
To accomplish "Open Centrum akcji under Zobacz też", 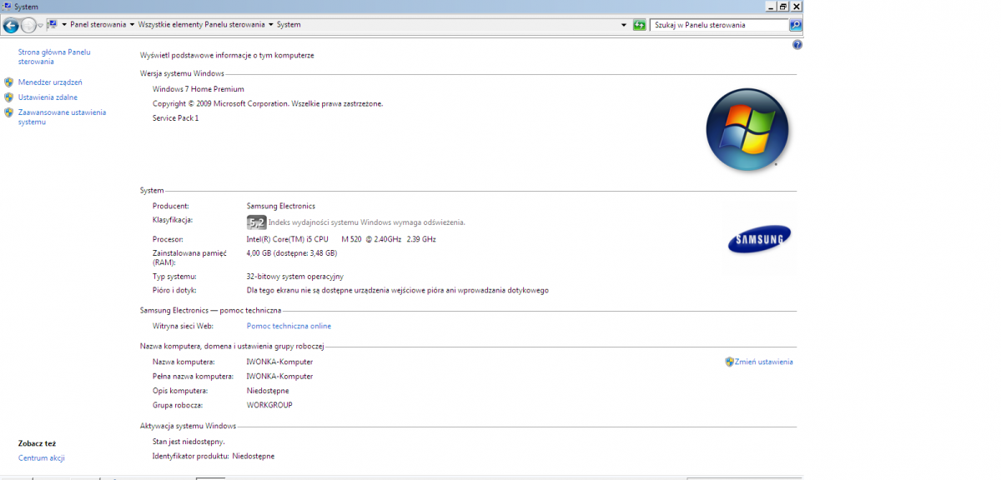I will click(42, 458).
